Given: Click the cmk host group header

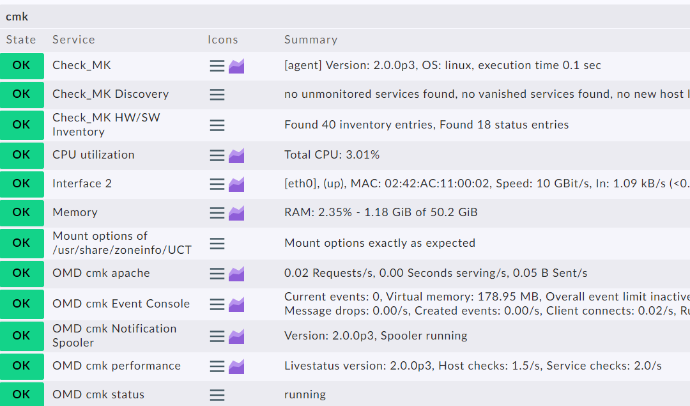Looking at the screenshot, I should click(17, 17).
